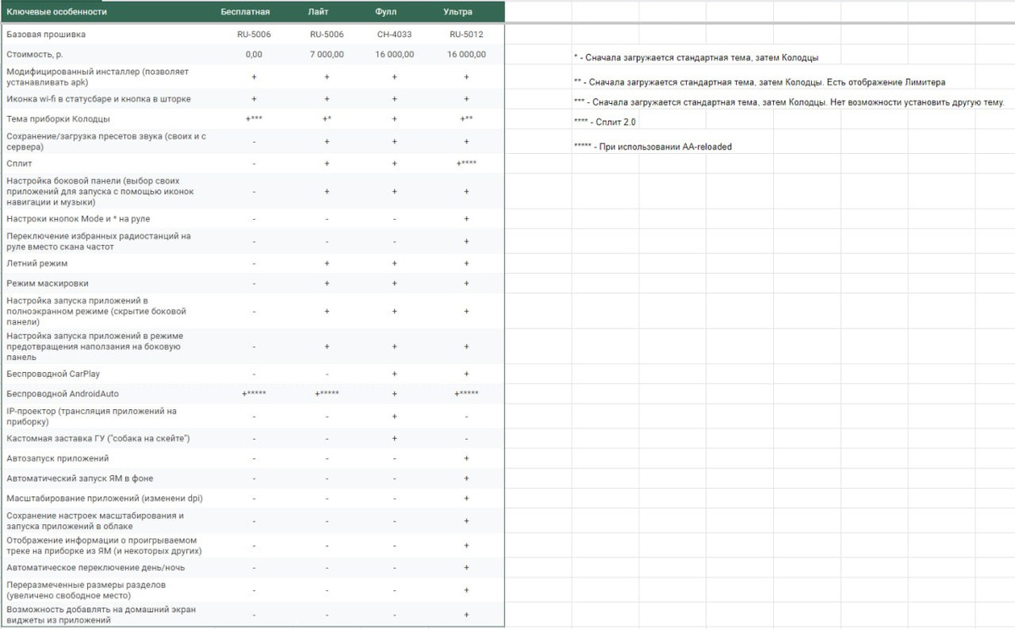Click the "При использовании AA-reloaded" footnote

[x=653, y=146]
